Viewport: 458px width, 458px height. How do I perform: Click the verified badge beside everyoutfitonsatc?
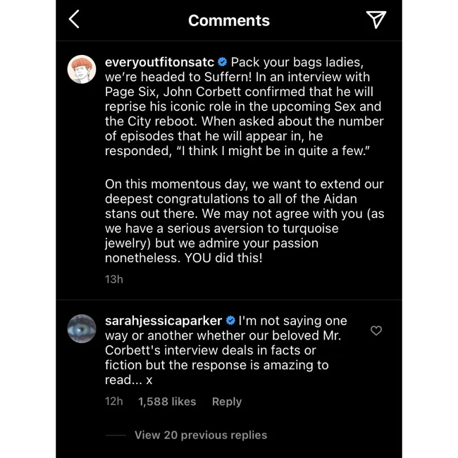(222, 62)
